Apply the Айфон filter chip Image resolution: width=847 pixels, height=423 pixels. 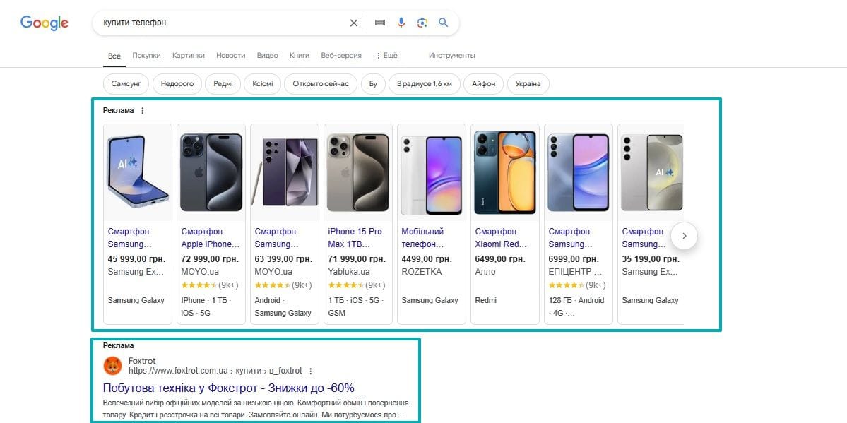(x=483, y=84)
